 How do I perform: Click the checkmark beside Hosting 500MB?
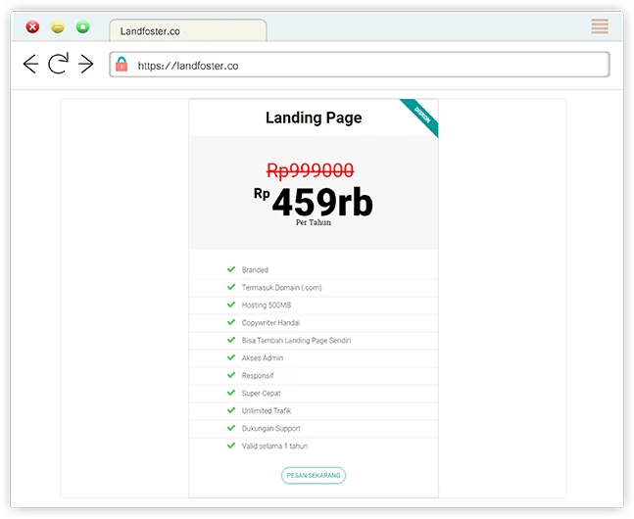[231, 305]
